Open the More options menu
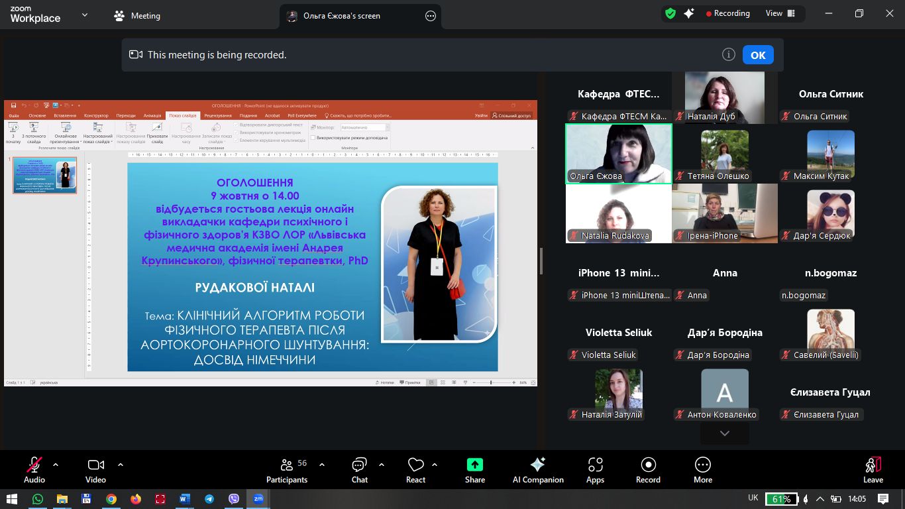The height and width of the screenshot is (509, 905). (x=702, y=469)
